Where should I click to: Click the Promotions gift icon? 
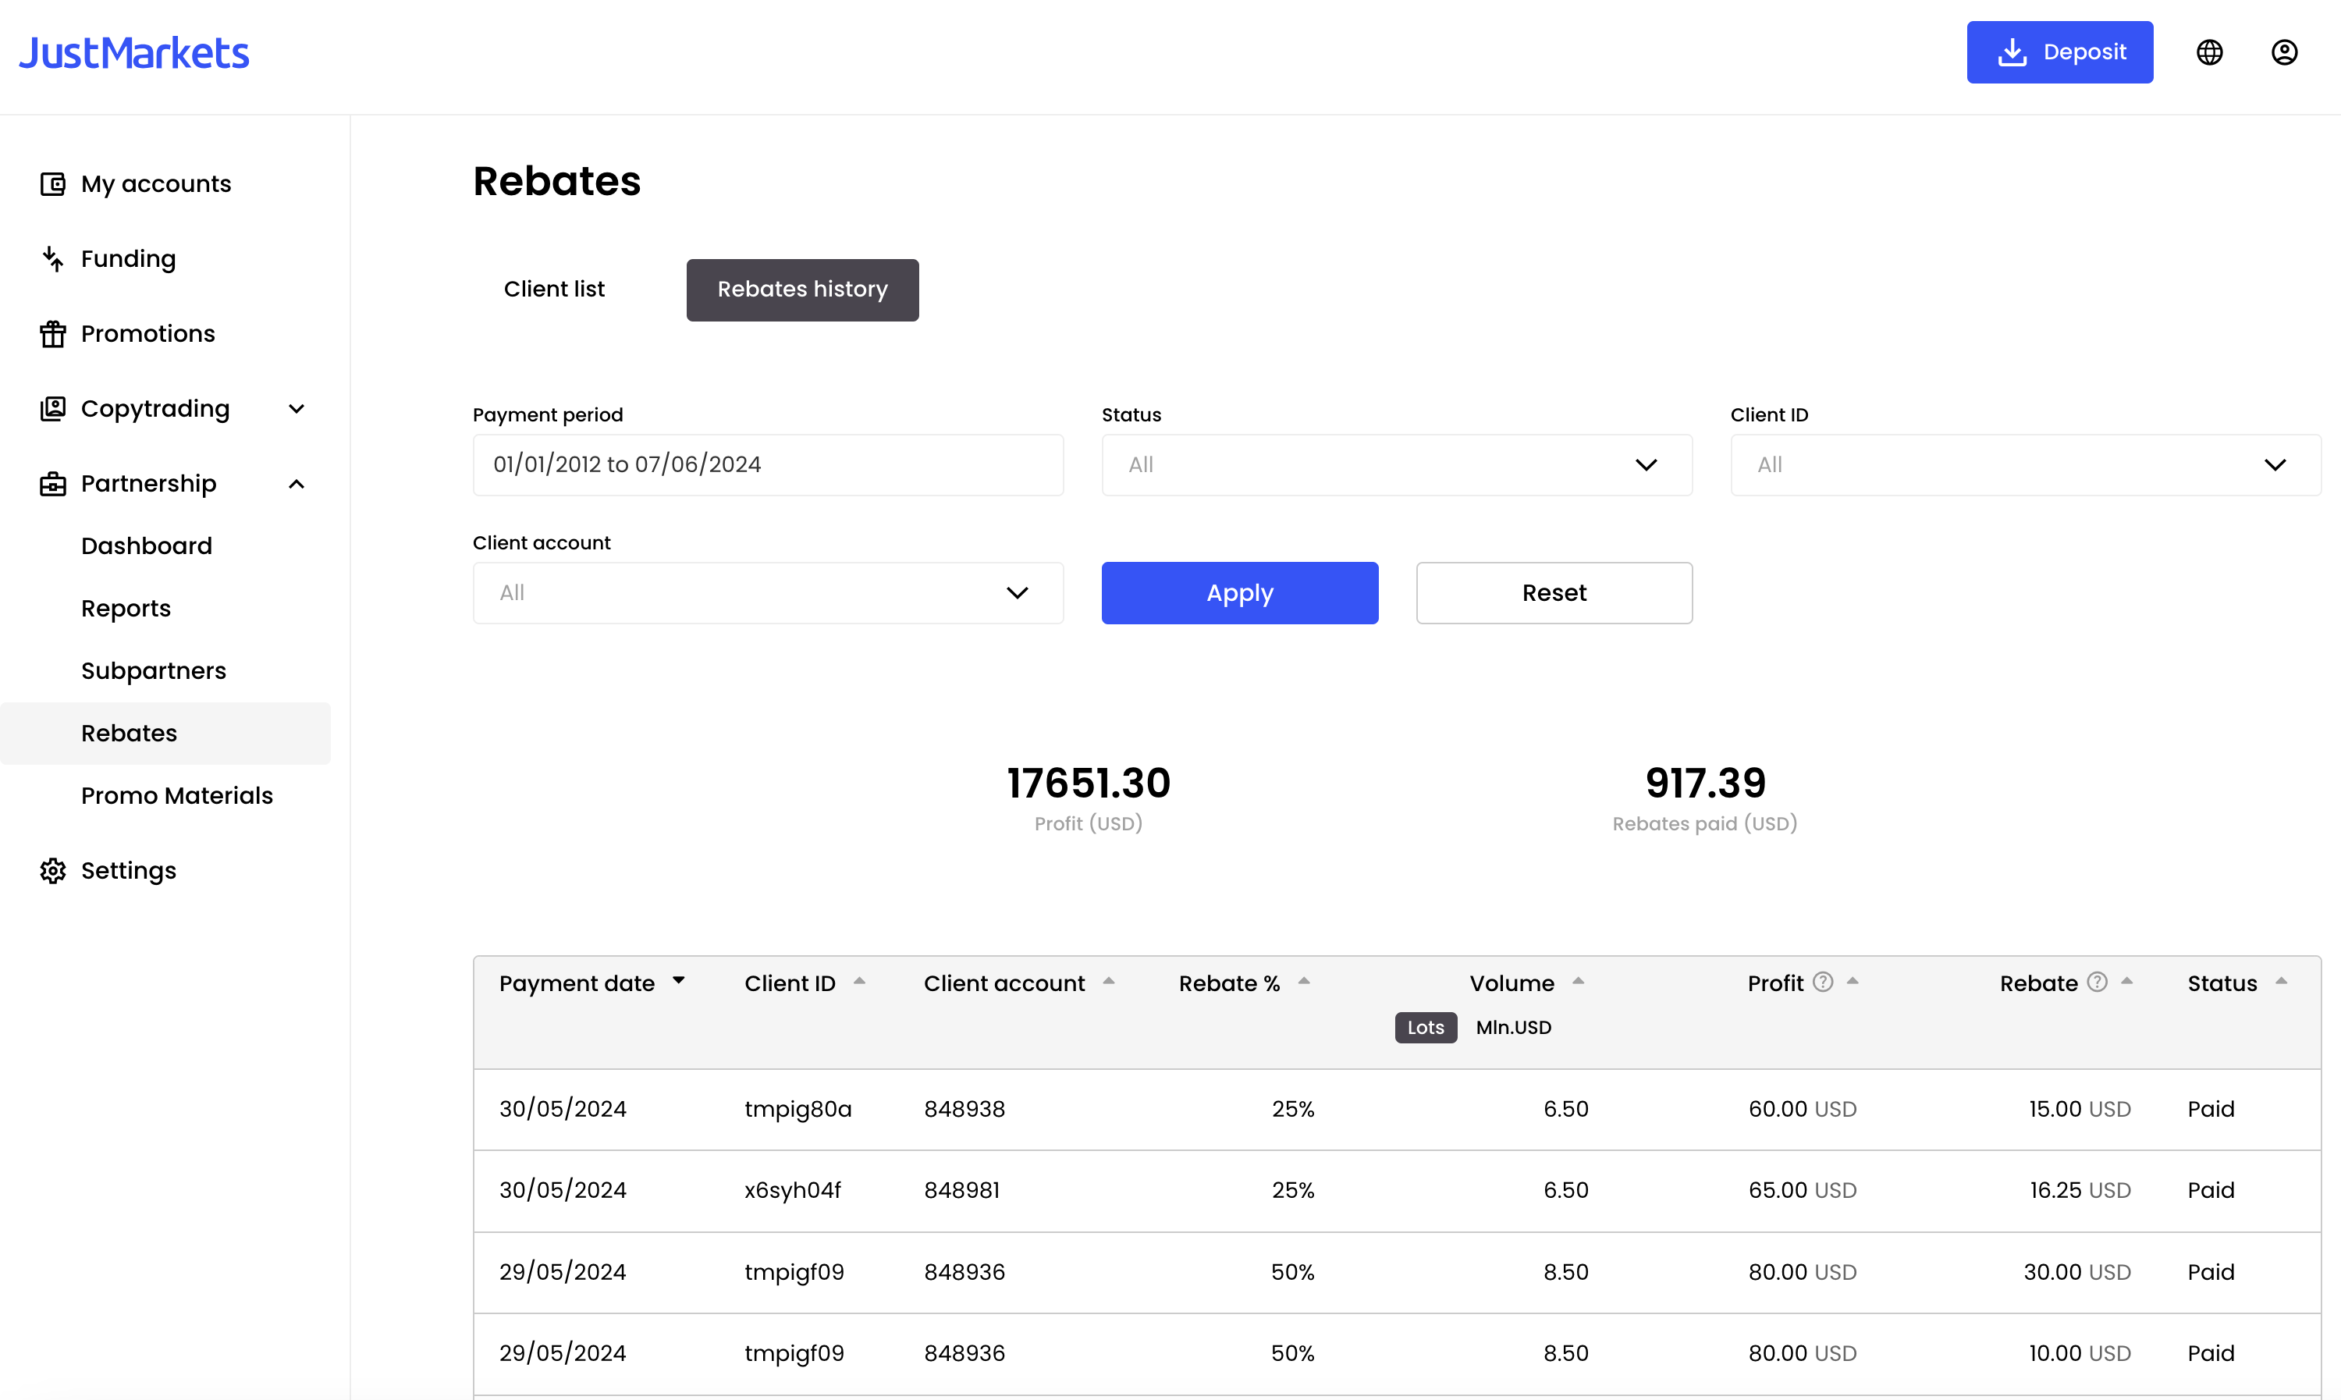tap(53, 333)
